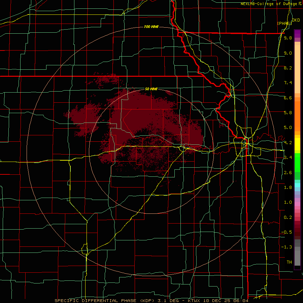Pick the yellow swatch on the color bar
This screenshot has width=303, height=303.
tap(297, 144)
